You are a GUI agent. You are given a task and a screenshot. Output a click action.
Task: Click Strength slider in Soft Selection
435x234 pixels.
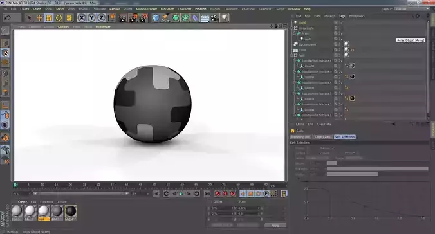click(377, 169)
